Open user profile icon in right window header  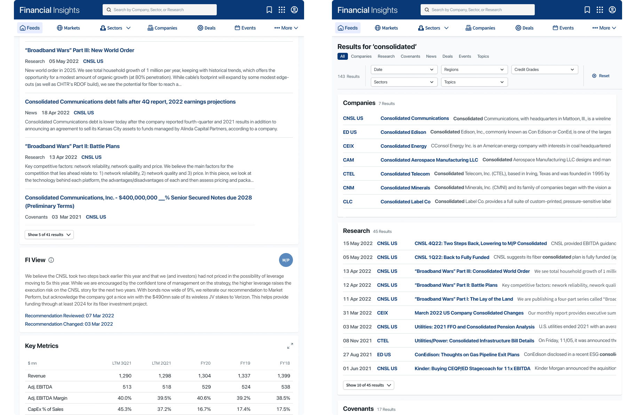click(x=612, y=10)
